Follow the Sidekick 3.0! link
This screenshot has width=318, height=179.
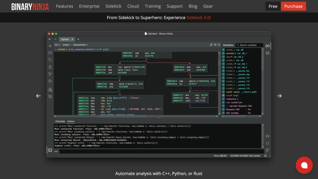click(x=198, y=17)
